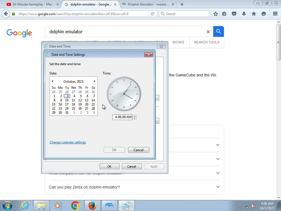This screenshot has width=281, height=211.
Task: Click the blue Google search magnifier button
Action: [218, 31]
